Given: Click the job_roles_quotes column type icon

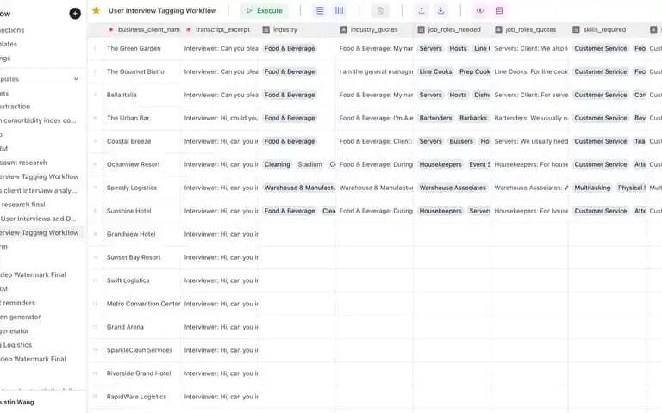Looking at the screenshot, I should pos(498,29).
